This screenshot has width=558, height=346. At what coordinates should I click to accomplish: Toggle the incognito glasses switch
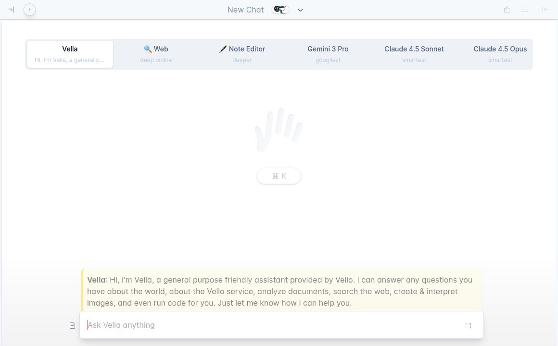pos(280,10)
